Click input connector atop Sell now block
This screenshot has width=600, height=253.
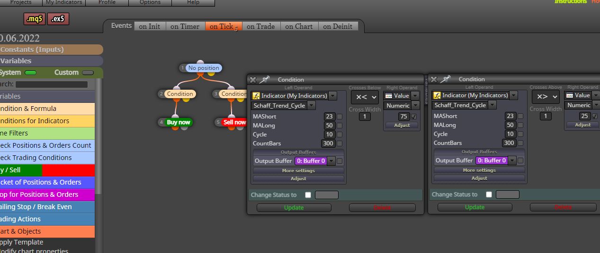231,117
